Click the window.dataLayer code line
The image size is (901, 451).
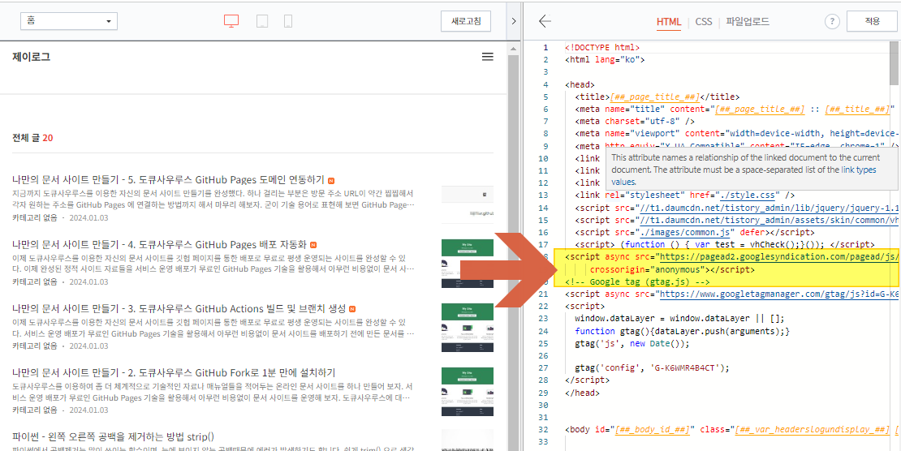679,319
